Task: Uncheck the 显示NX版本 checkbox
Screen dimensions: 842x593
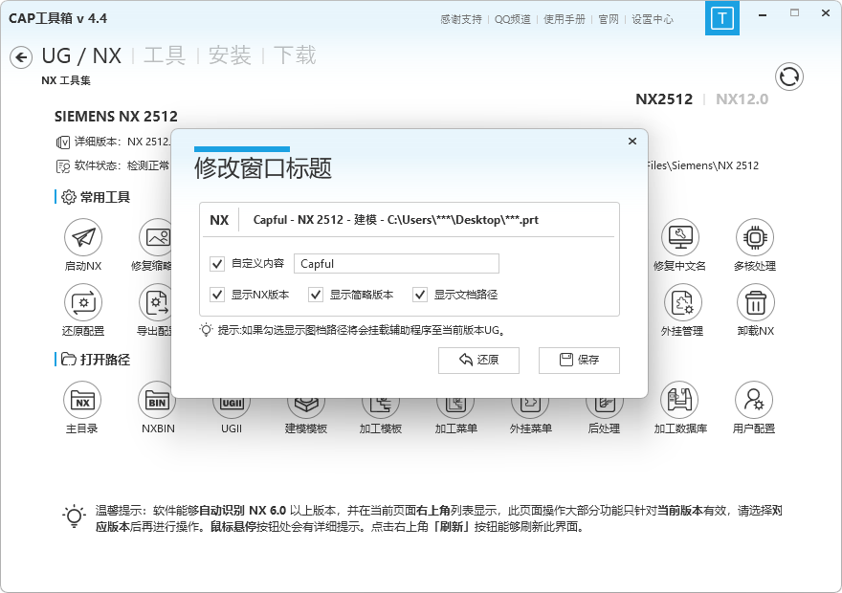Action: [216, 295]
